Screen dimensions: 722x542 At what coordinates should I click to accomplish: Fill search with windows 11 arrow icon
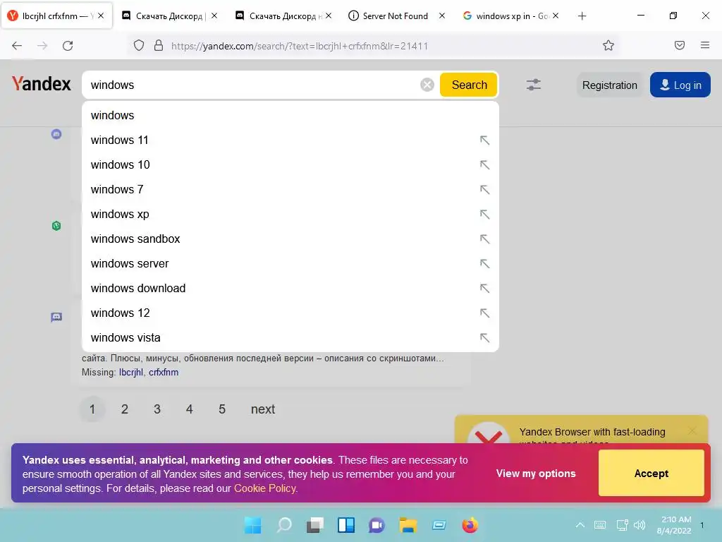click(484, 140)
